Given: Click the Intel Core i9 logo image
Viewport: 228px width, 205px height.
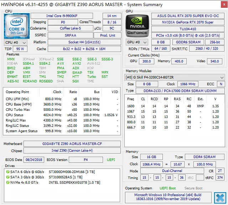Looking at the screenshot, I should tap(17, 26).
